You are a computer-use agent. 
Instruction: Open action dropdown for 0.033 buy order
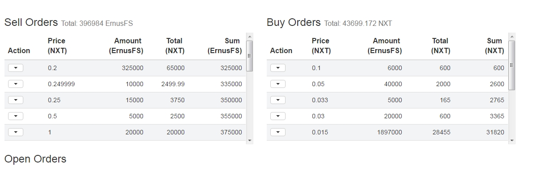278,100
